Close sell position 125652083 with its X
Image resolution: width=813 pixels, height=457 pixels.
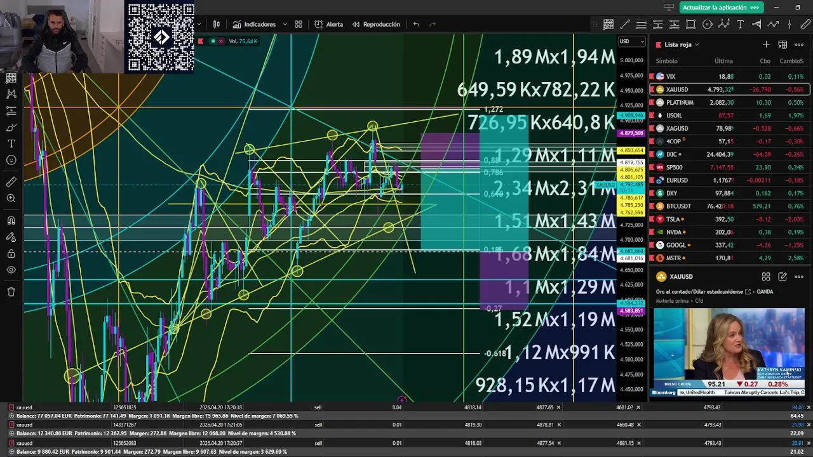809,442
